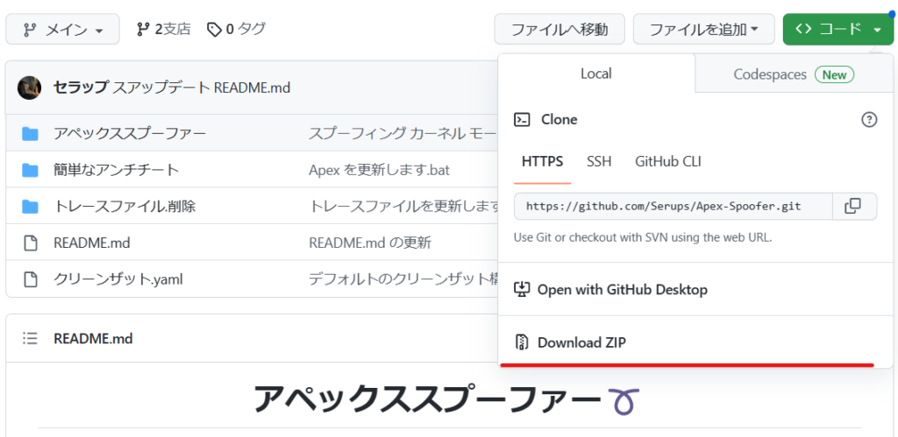Image resolution: width=898 pixels, height=437 pixels.
Task: Switch to the Codespaces tab
Action: coord(794,74)
